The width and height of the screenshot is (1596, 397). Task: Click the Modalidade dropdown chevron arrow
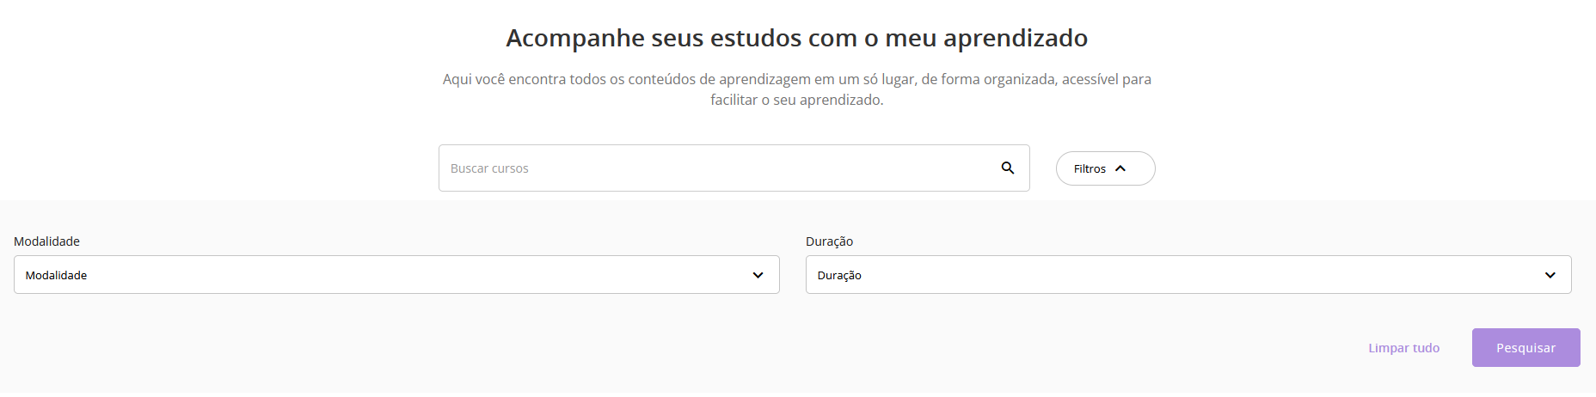pyautogui.click(x=758, y=275)
